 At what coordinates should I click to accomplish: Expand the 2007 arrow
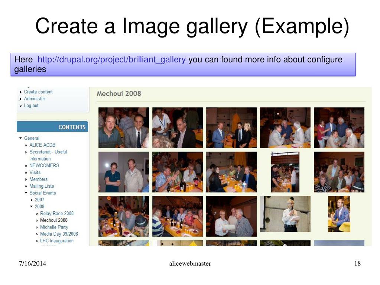(31, 200)
